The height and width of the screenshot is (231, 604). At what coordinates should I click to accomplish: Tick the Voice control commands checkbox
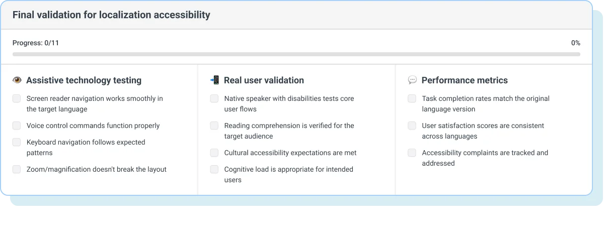(x=17, y=126)
